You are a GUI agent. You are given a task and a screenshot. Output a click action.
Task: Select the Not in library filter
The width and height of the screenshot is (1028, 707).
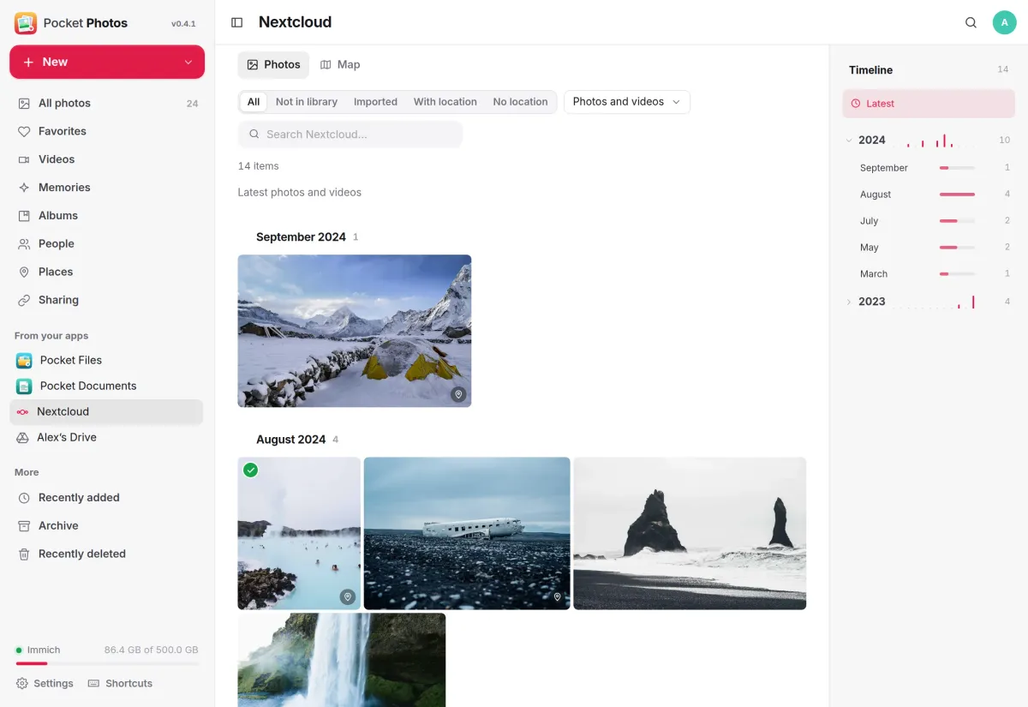pos(307,102)
